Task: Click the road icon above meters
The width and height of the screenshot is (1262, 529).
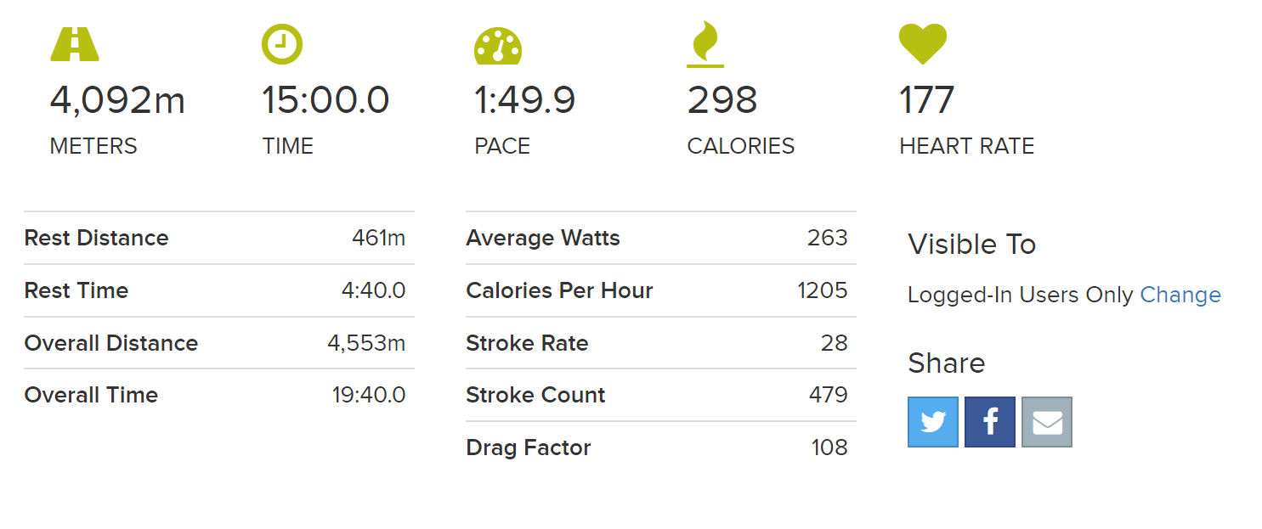Action: 75,44
